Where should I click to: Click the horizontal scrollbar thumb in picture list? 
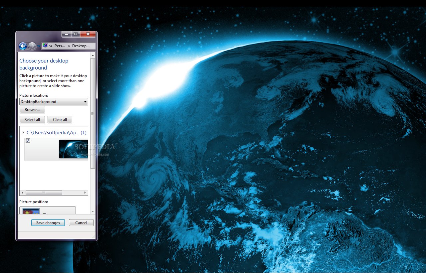pyautogui.click(x=44, y=193)
